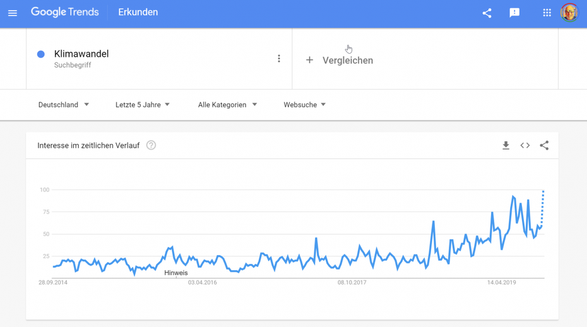This screenshot has height=327, width=587.
Task: Select the Erkunden header item
Action: 138,13
